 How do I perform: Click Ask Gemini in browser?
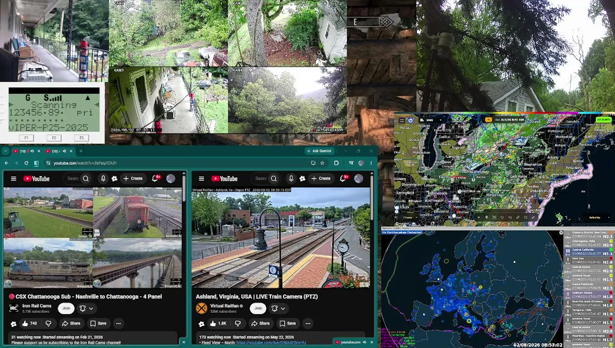[x=319, y=151]
